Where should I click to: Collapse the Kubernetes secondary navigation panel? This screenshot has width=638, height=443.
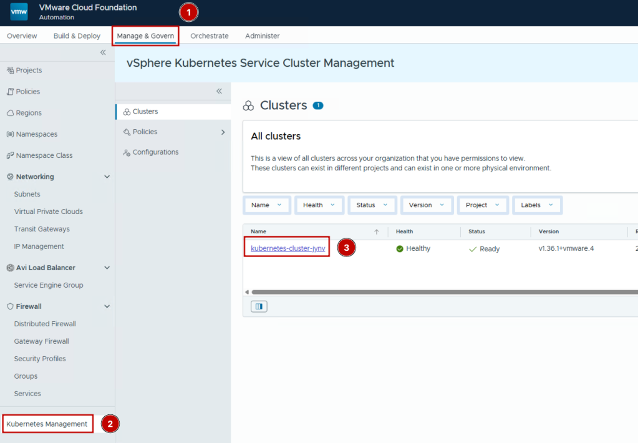tap(220, 91)
